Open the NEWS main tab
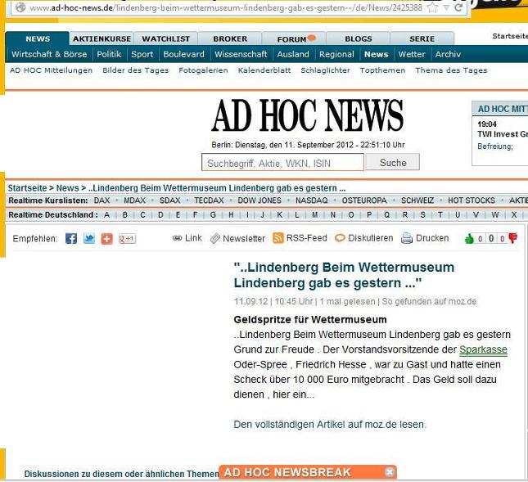The image size is (528, 482). tap(38, 38)
